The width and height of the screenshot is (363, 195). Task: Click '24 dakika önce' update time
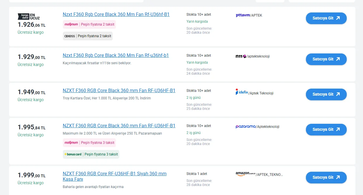click(x=198, y=73)
